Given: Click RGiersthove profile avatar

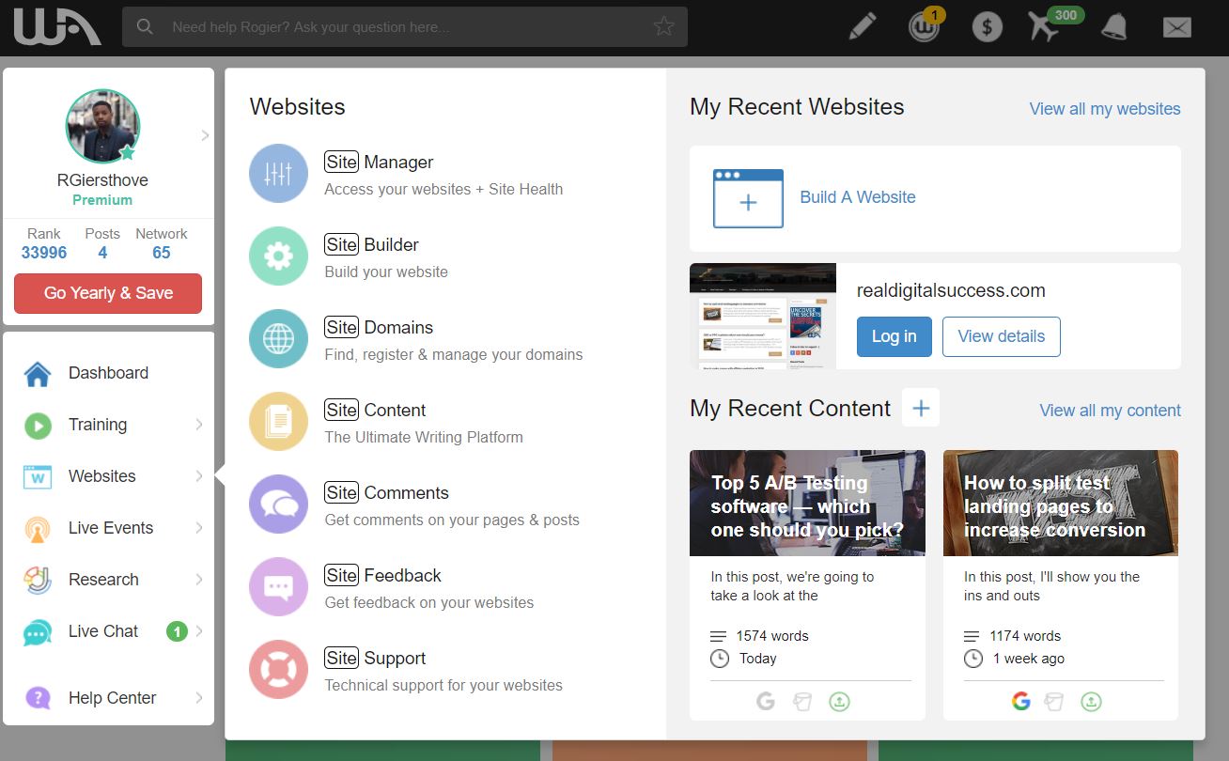Looking at the screenshot, I should coord(102,127).
